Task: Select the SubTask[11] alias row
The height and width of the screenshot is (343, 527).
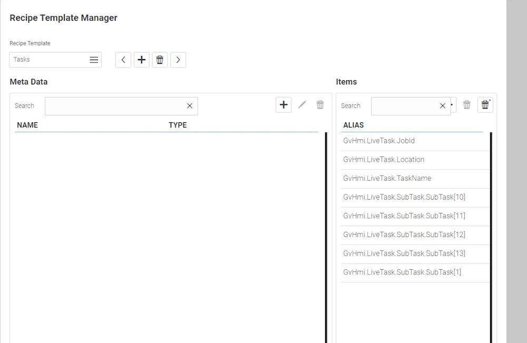Action: pos(415,217)
